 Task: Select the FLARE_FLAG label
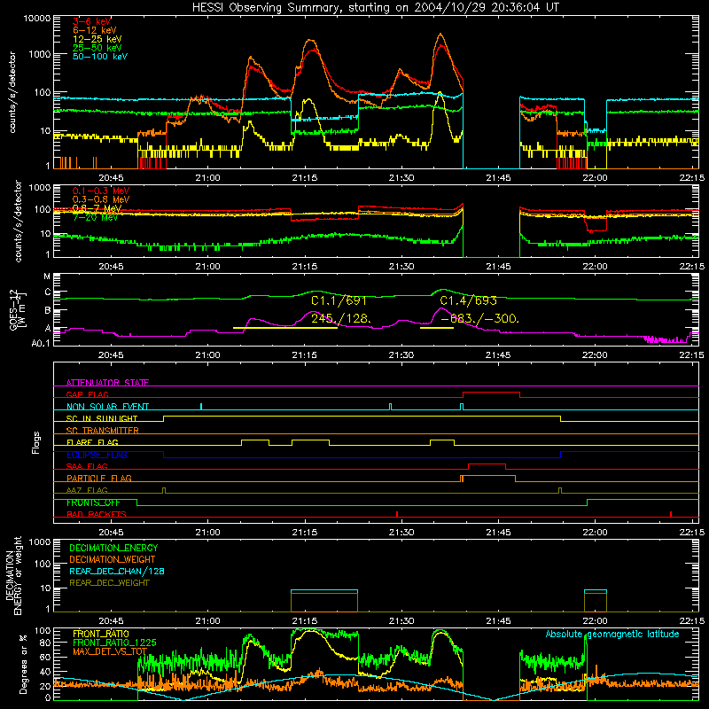click(92, 442)
